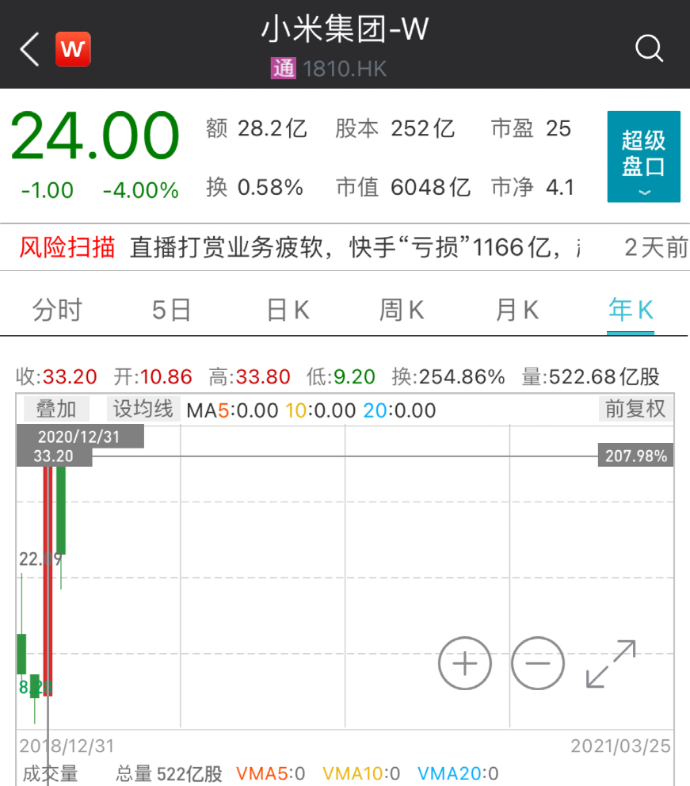The height and width of the screenshot is (786, 690).
Task: Go back using the left arrow
Action: (29, 49)
